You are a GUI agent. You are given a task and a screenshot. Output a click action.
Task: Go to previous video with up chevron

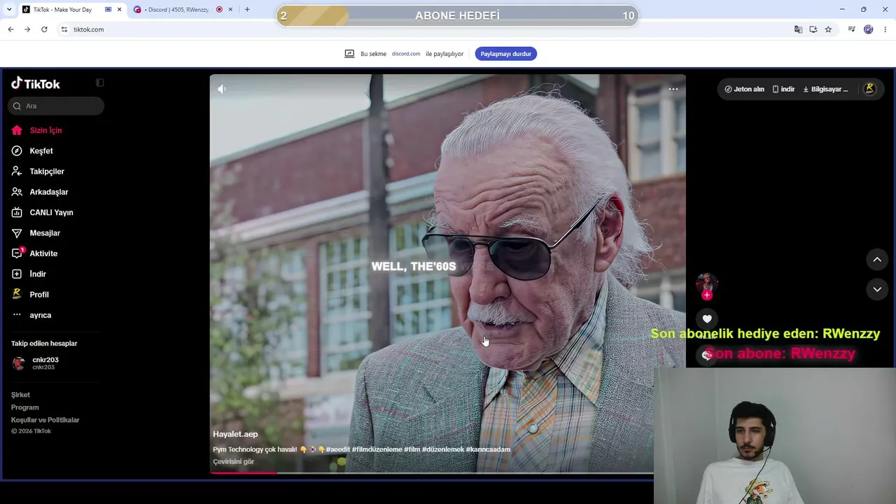877,260
